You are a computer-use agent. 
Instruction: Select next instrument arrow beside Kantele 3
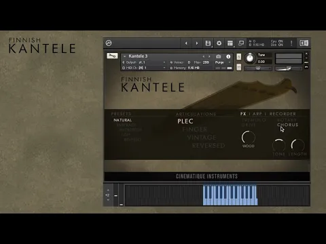tap(209, 56)
